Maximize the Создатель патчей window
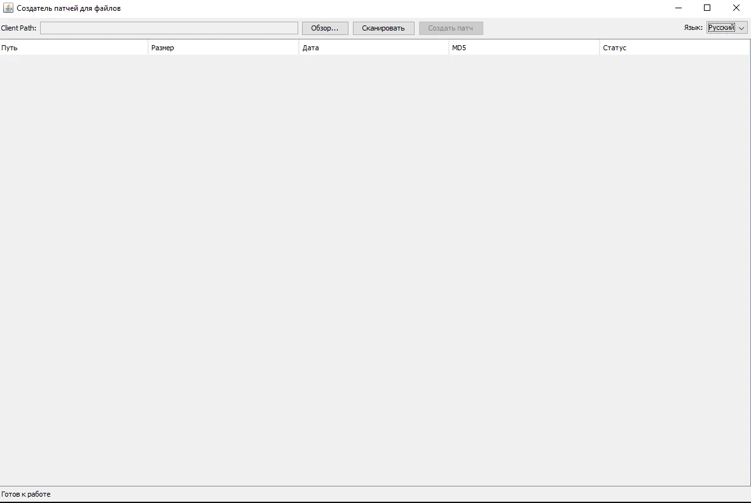The image size is (751, 503). coord(707,8)
